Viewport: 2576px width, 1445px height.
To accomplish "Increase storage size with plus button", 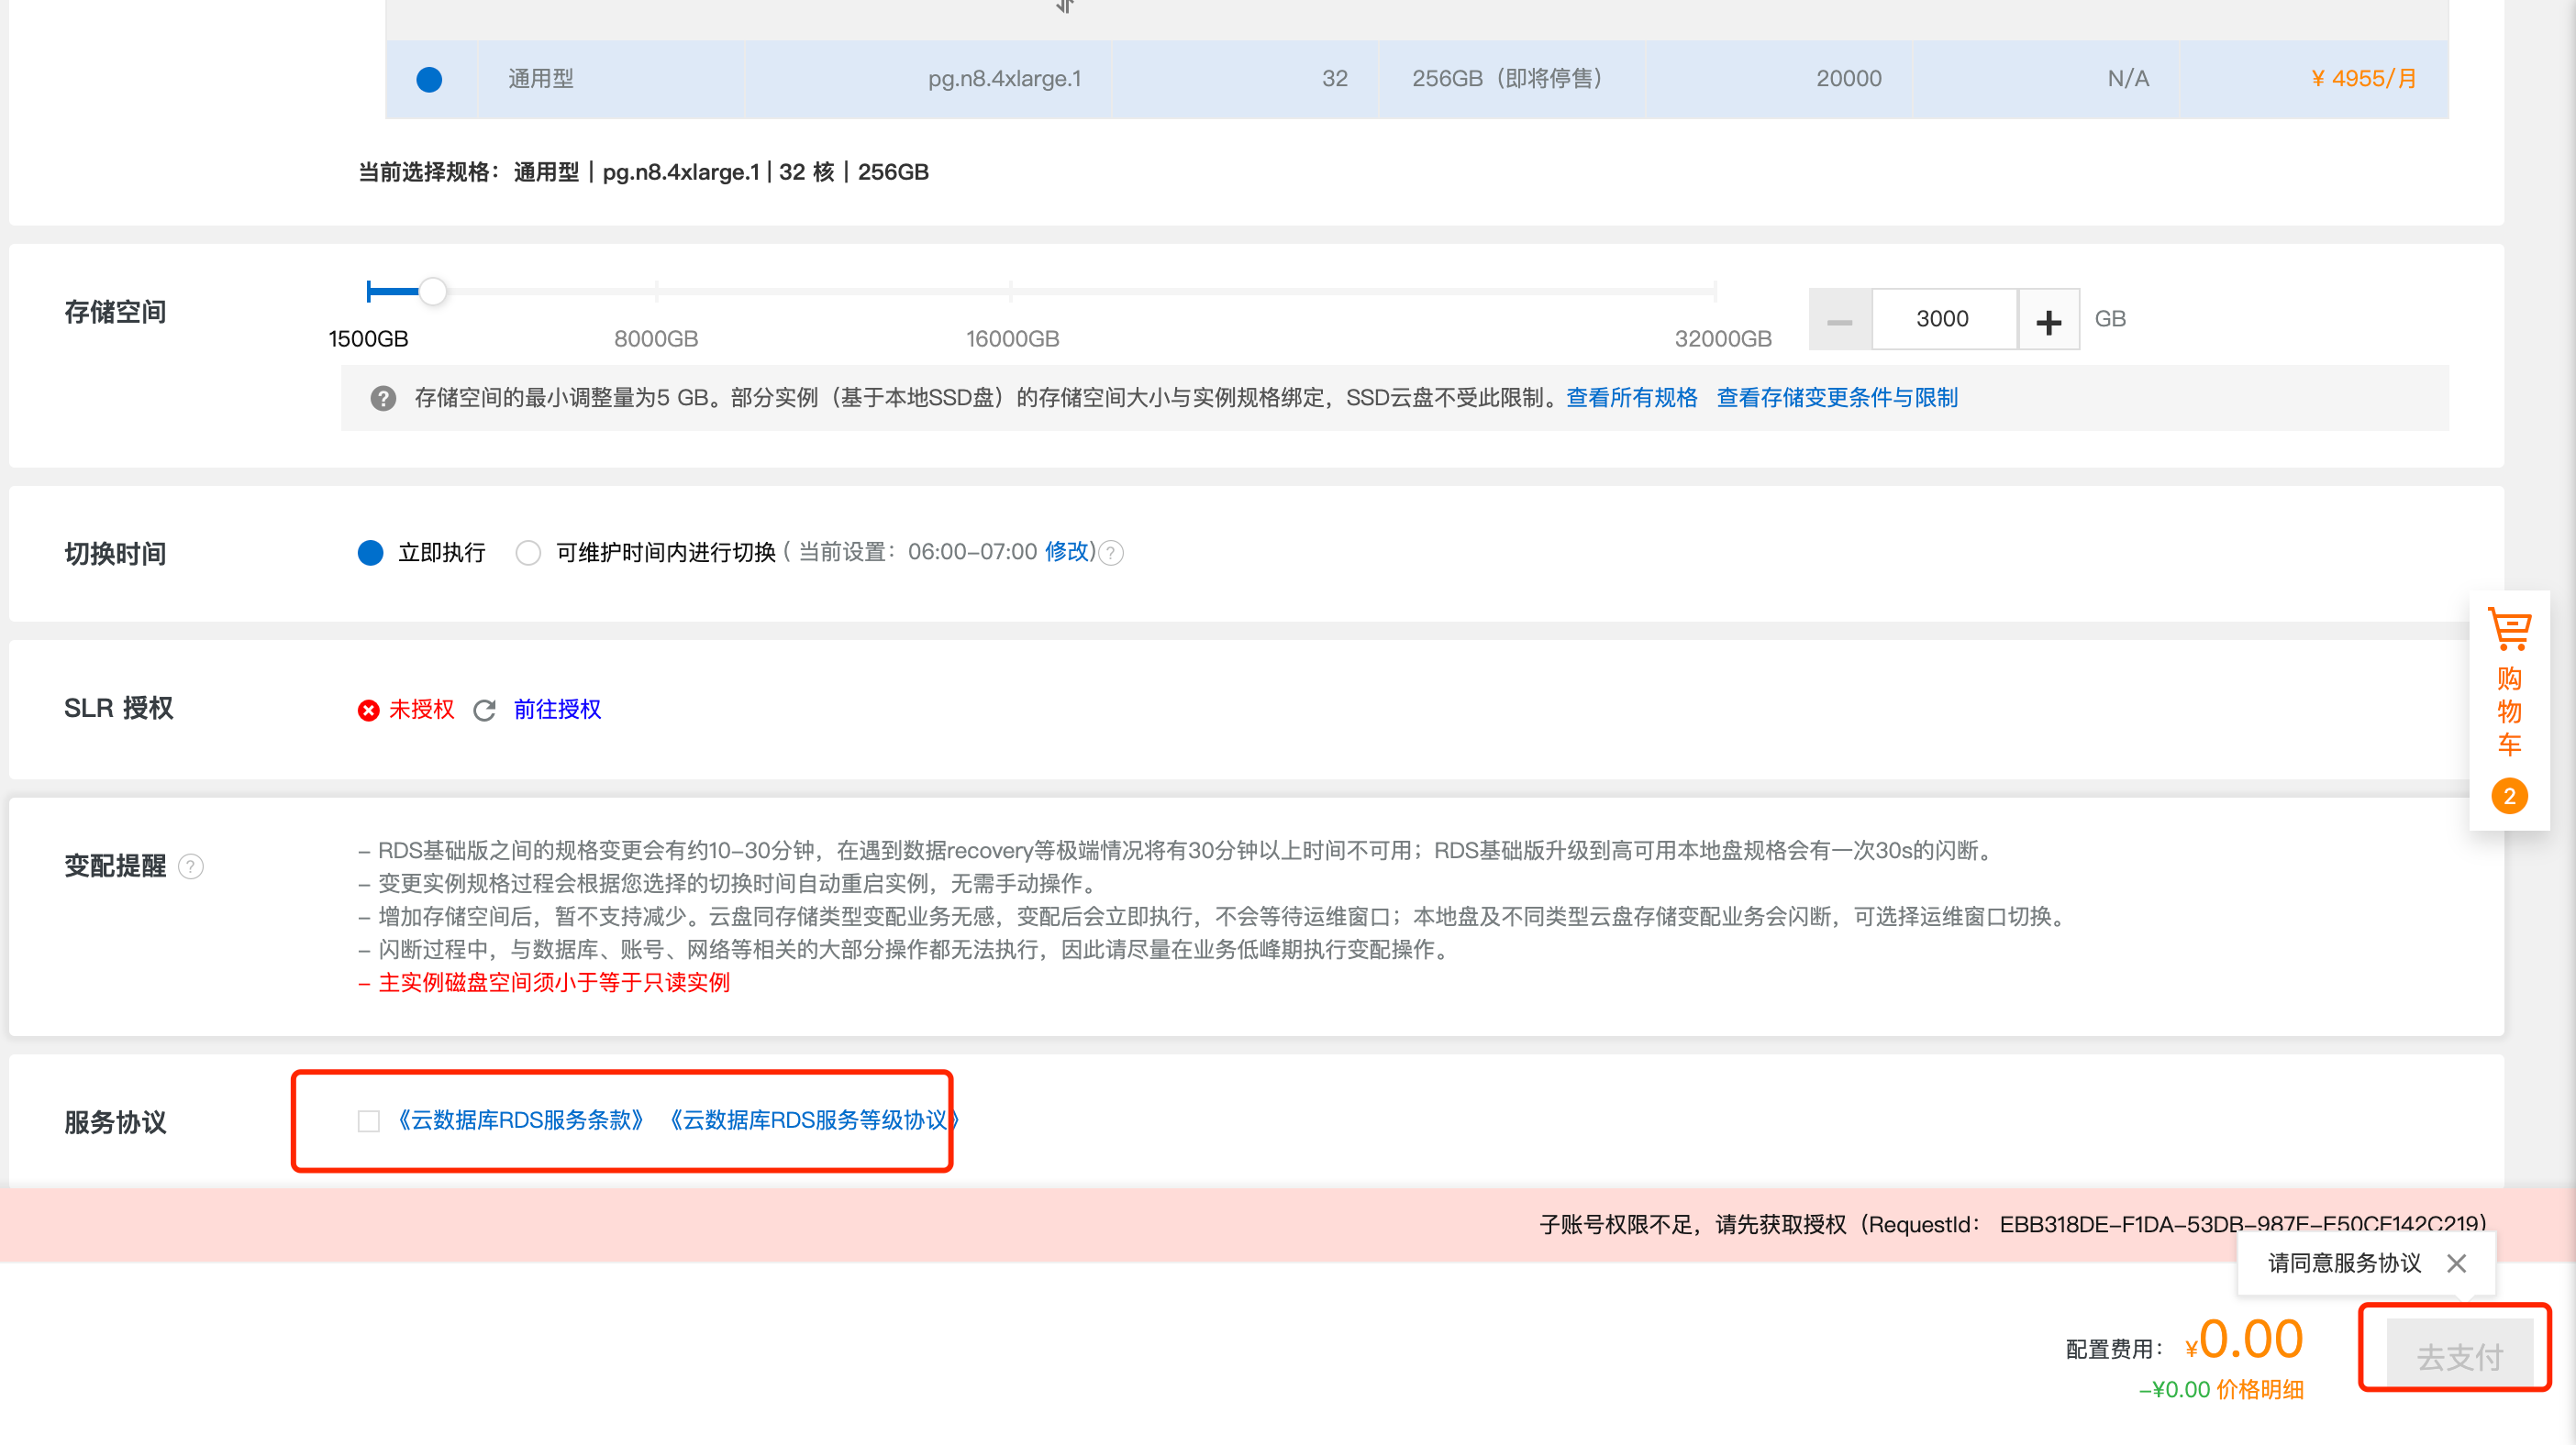I will pos(2048,320).
